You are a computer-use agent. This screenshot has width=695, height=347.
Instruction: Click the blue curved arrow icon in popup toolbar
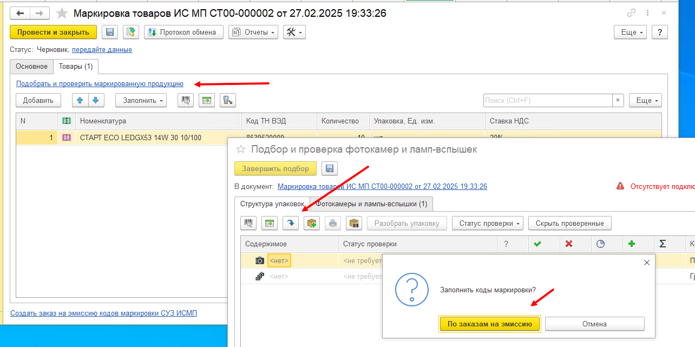[291, 223]
